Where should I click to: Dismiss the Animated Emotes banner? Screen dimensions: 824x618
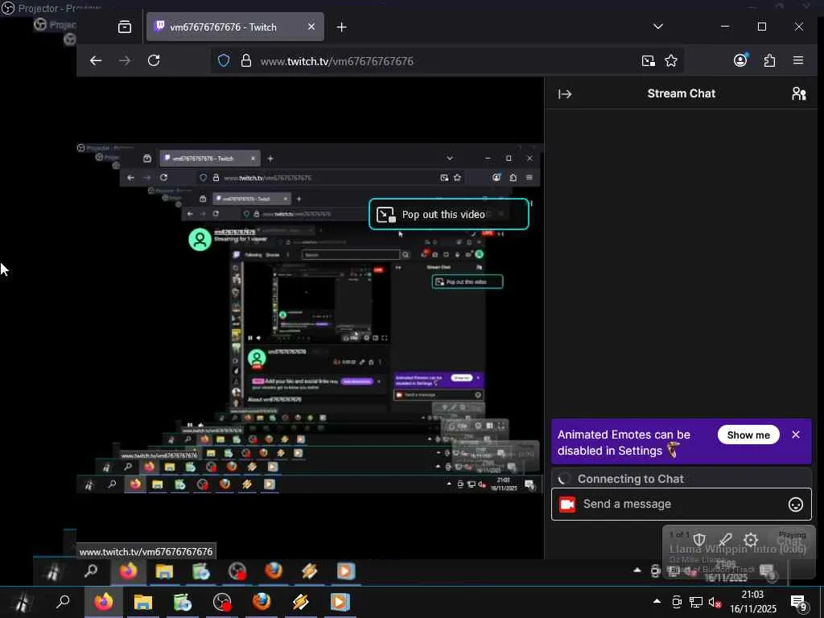pos(796,435)
